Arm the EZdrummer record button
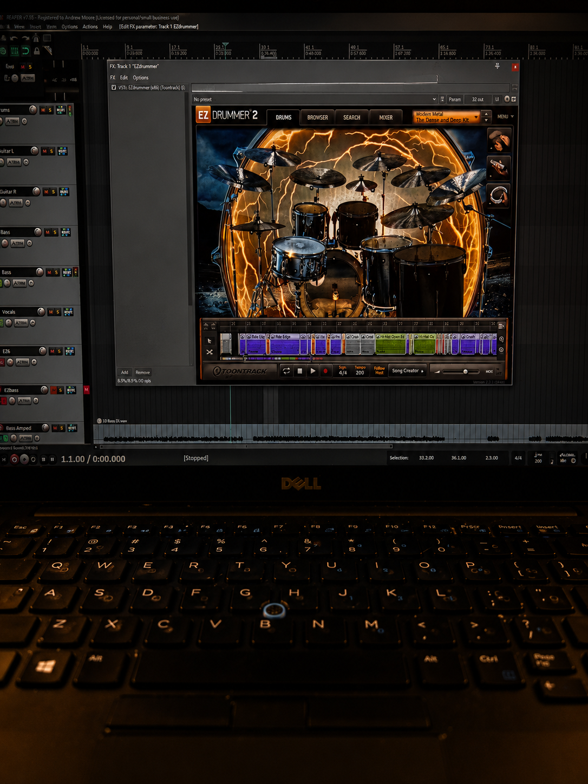 tap(325, 371)
